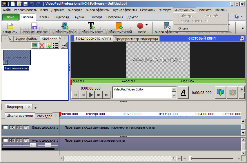Screen dimensions: 247x163
Task: Toggle lock on Video Track 1
Action: point(26,127)
